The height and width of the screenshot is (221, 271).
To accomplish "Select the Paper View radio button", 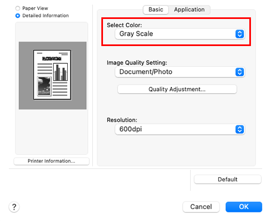I will point(18,8).
